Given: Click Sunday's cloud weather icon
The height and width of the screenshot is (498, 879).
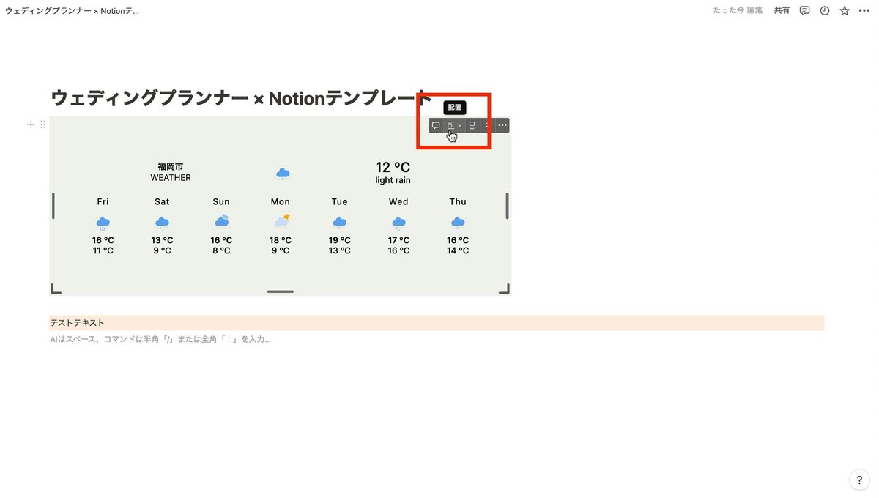Looking at the screenshot, I should [x=221, y=221].
